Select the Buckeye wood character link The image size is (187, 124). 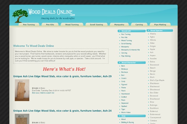coord(124,72)
